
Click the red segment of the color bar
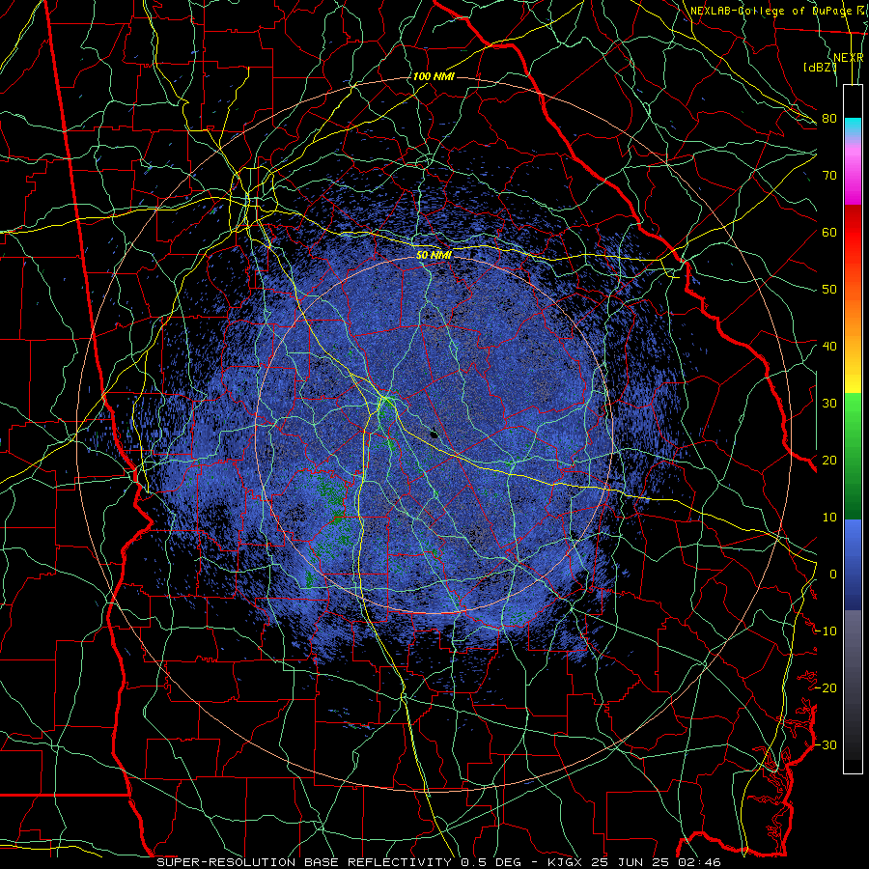point(853,233)
